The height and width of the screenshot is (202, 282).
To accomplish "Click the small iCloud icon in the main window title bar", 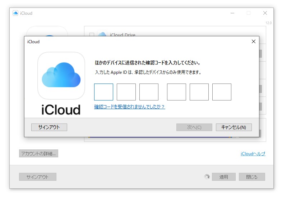I will click(x=15, y=13).
